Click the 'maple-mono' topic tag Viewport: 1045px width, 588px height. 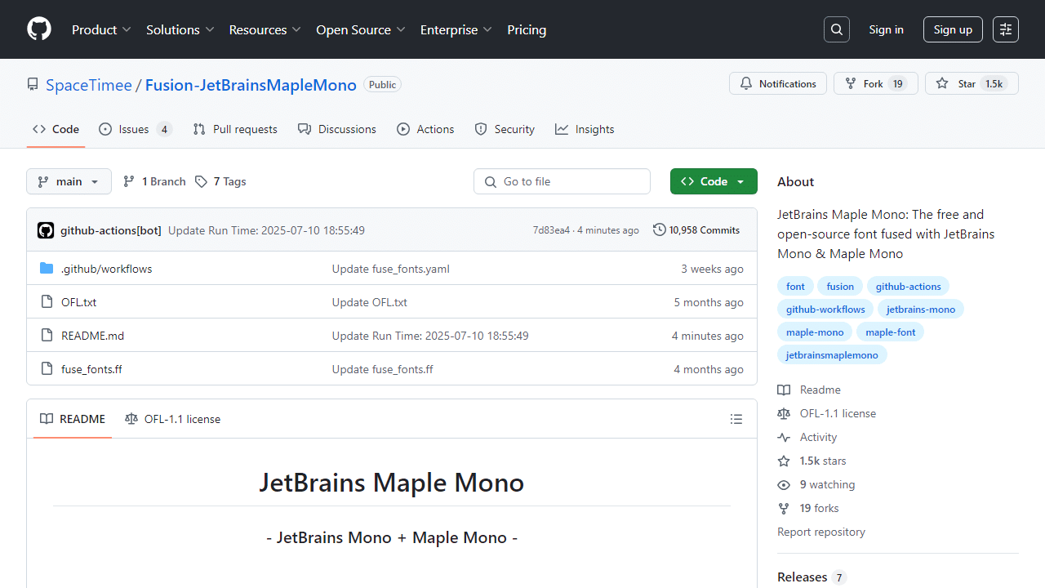(815, 332)
